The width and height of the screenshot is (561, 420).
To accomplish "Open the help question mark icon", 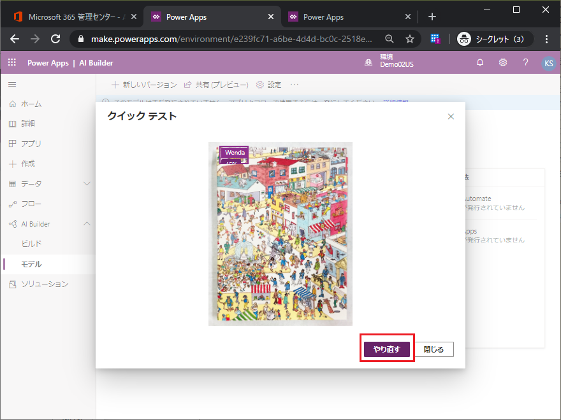I will [525, 62].
